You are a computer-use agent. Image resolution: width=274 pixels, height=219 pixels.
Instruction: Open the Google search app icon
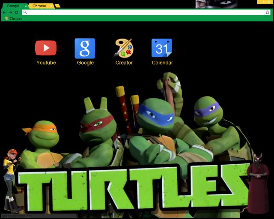pyautogui.click(x=85, y=48)
